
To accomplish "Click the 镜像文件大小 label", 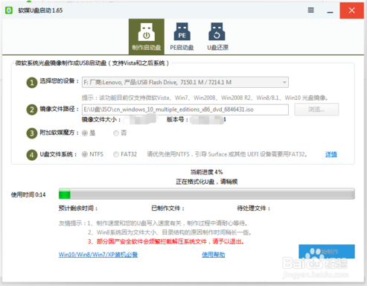I will [x=101, y=120].
